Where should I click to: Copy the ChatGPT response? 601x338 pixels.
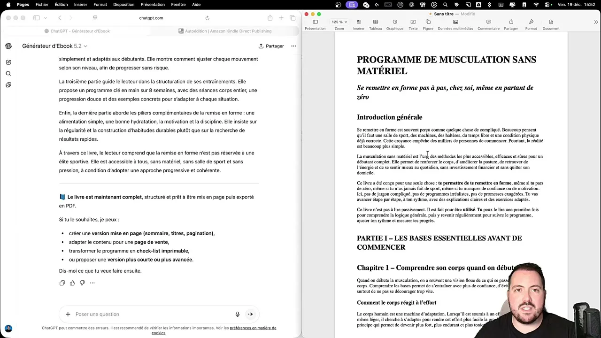[x=62, y=283]
